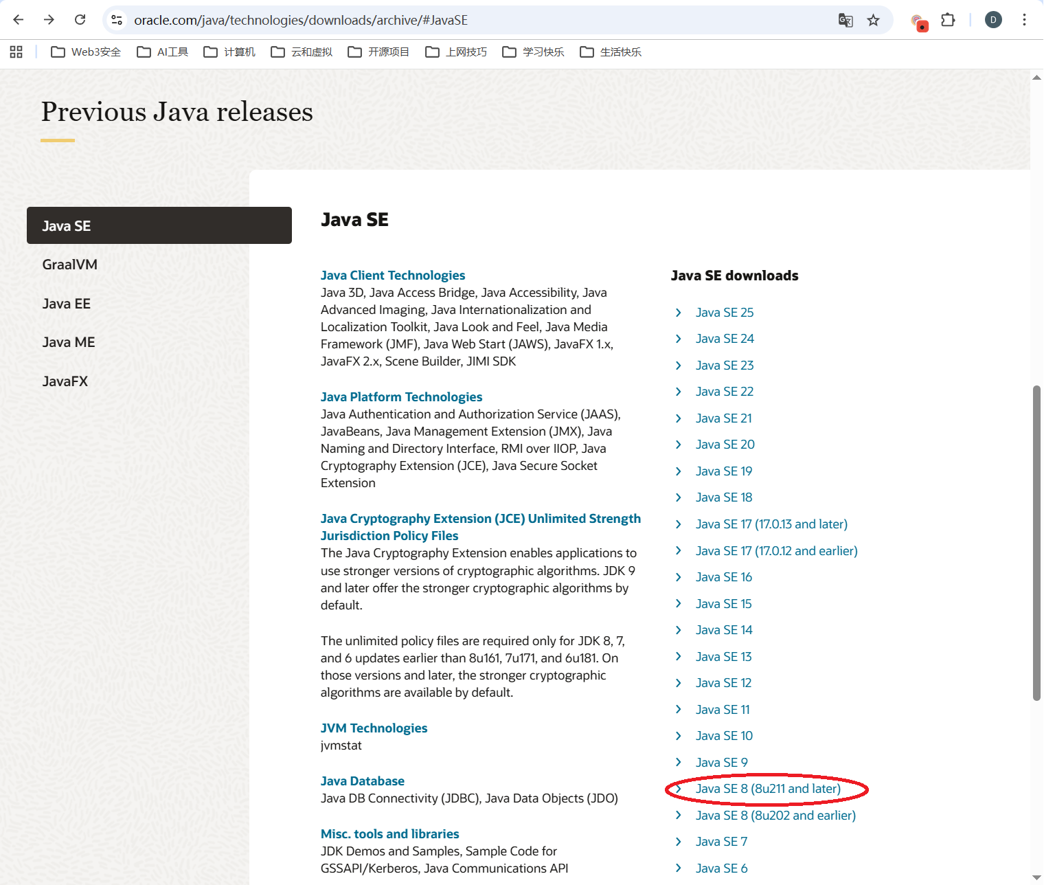This screenshot has width=1055, height=885.
Task: View site information icon in address bar
Action: pos(117,20)
